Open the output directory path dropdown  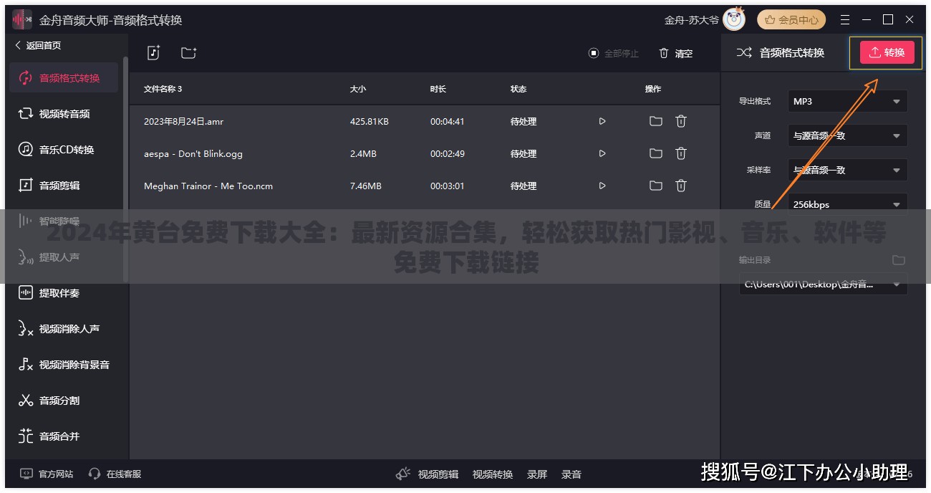pos(824,284)
